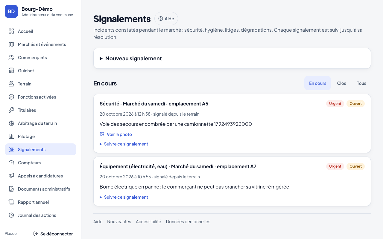Click text 'Voie des secours encombrée par une camionnette'
The width and height of the screenshot is (383, 239).
coord(156,124)
